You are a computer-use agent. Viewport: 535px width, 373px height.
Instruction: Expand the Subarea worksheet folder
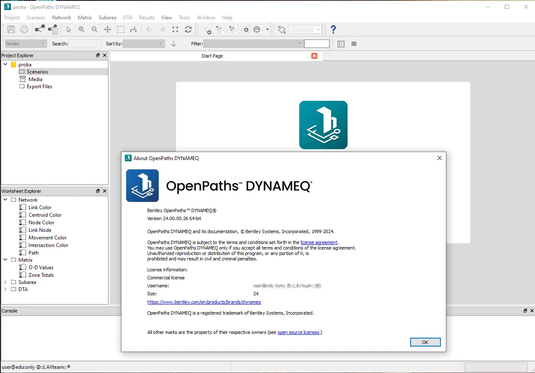5,282
